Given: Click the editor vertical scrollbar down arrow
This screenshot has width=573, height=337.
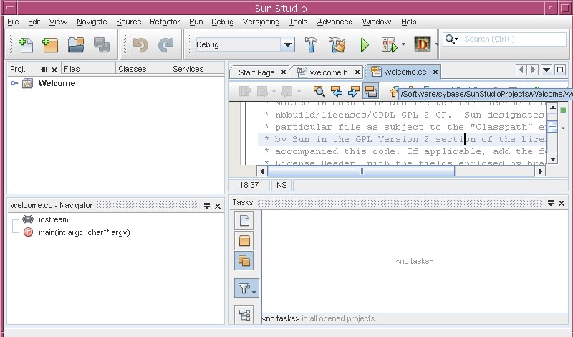Looking at the screenshot, I should pos(552,159).
